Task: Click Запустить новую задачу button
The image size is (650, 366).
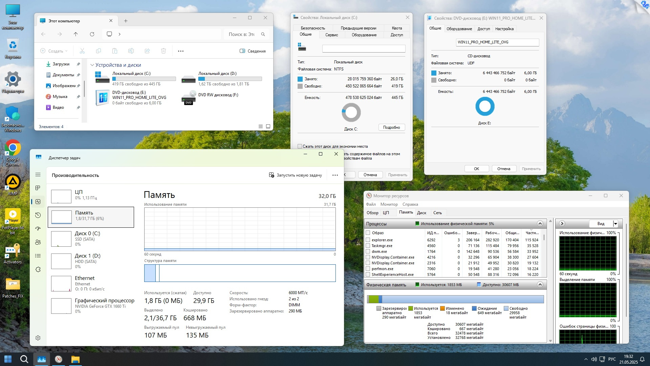Action: [295, 175]
